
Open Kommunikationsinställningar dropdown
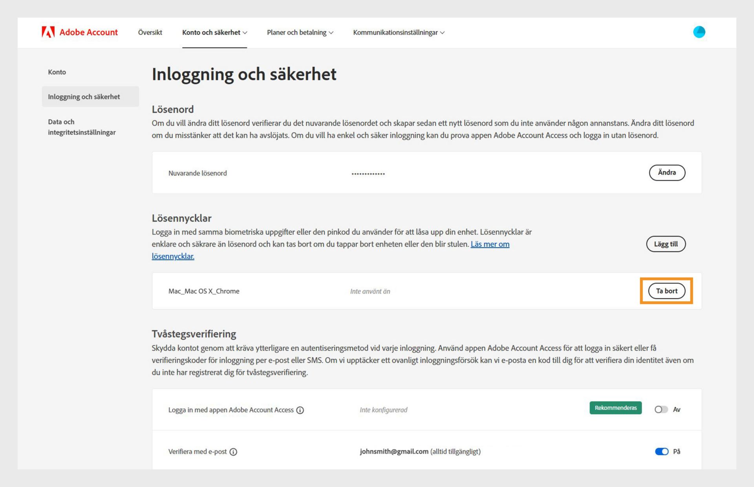tap(399, 33)
